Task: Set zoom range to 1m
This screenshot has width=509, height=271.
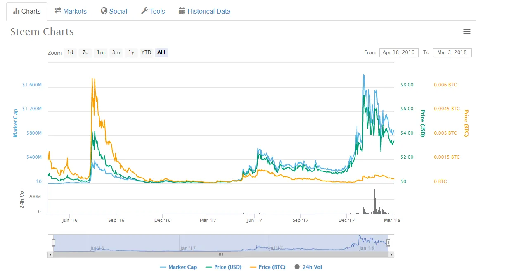Action: pyautogui.click(x=101, y=52)
